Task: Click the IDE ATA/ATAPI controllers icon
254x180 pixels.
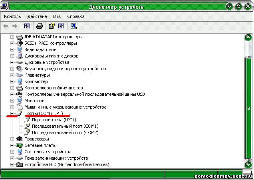Action: pyautogui.click(x=20, y=37)
